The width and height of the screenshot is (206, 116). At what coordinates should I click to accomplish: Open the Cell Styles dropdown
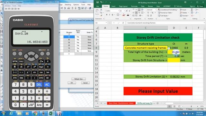164,16
